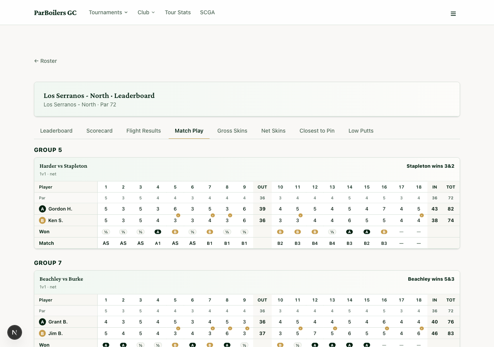Click the Beachley wins 5&3 result
Viewport: 494px width, 347px height.
click(431, 279)
